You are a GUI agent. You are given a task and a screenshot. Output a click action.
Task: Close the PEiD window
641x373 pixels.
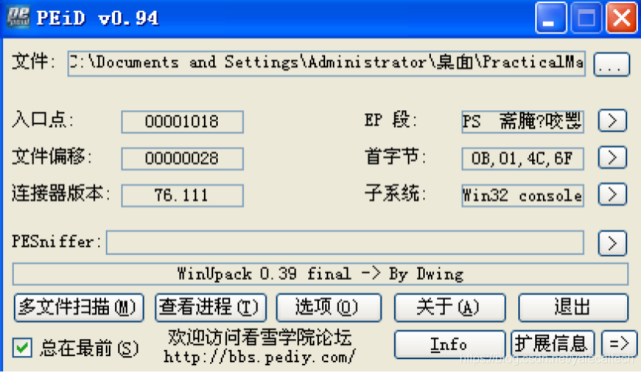click(622, 18)
